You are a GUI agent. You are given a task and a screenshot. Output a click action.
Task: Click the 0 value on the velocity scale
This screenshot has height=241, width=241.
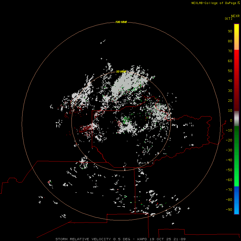231,120
